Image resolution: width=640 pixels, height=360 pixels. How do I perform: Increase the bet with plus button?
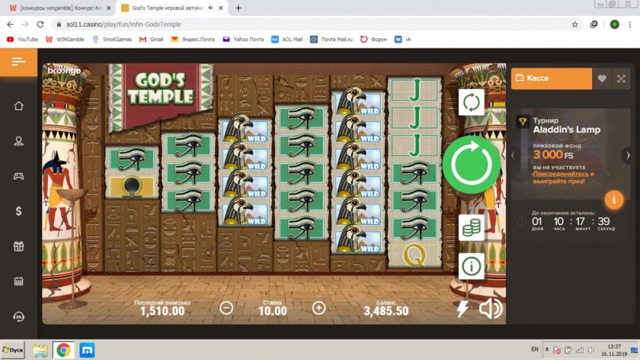[319, 308]
